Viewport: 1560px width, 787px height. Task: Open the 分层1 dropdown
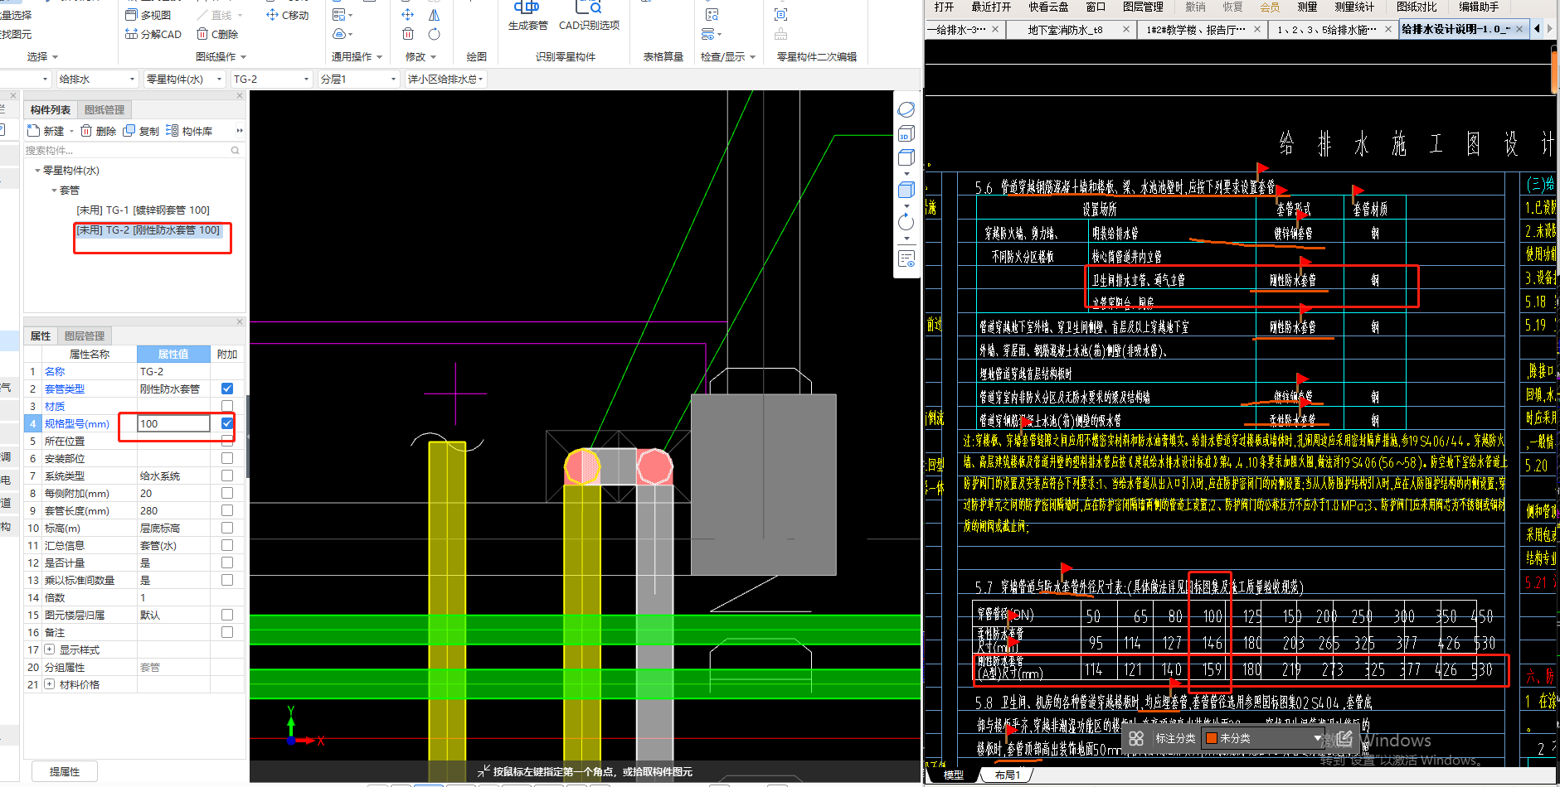click(358, 79)
